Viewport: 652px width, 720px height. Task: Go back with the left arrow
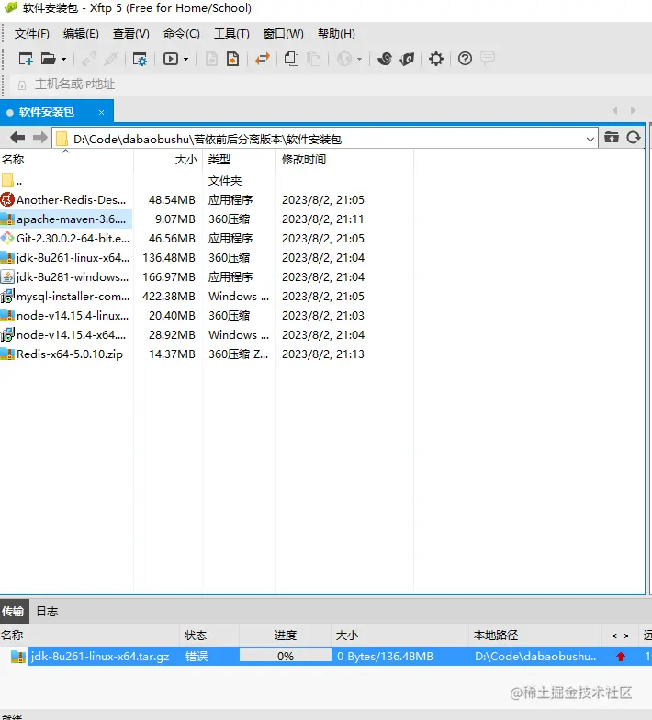pyautogui.click(x=17, y=138)
